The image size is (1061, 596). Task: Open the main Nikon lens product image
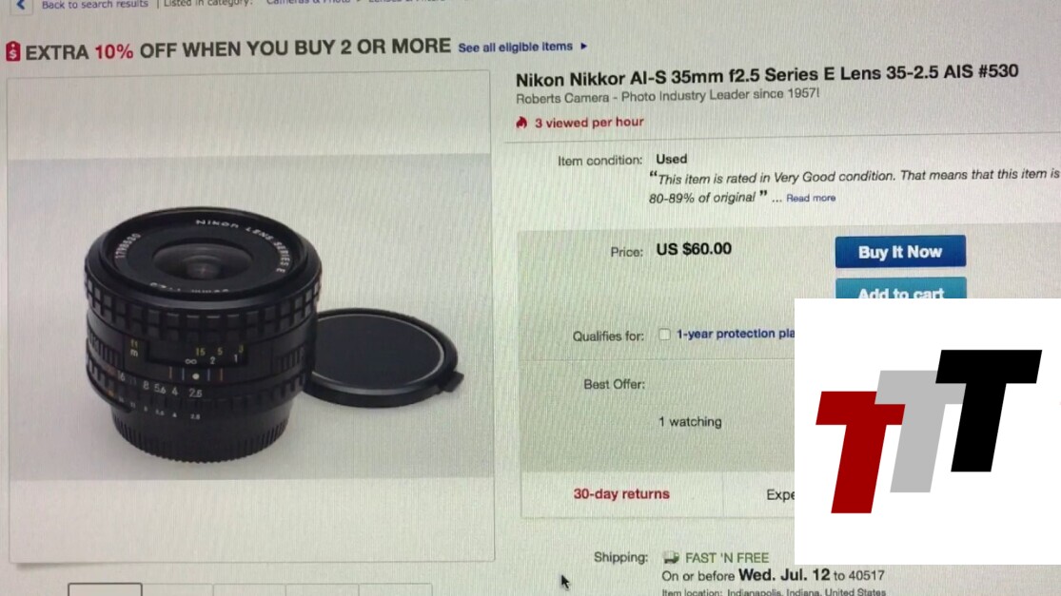point(251,317)
